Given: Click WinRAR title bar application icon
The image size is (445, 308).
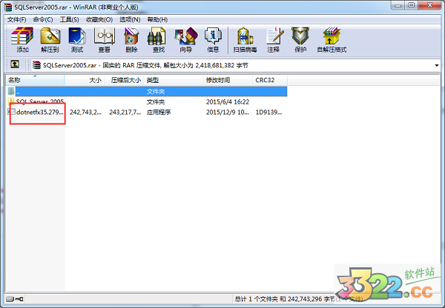Looking at the screenshot, I should click(7, 7).
